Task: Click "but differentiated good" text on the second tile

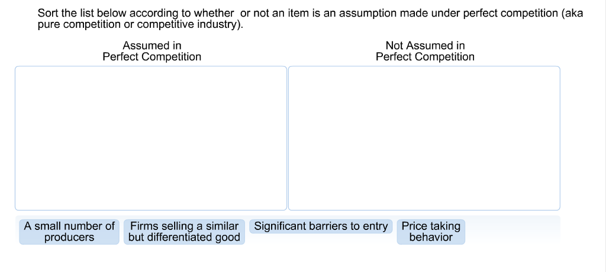Action: coord(184,238)
